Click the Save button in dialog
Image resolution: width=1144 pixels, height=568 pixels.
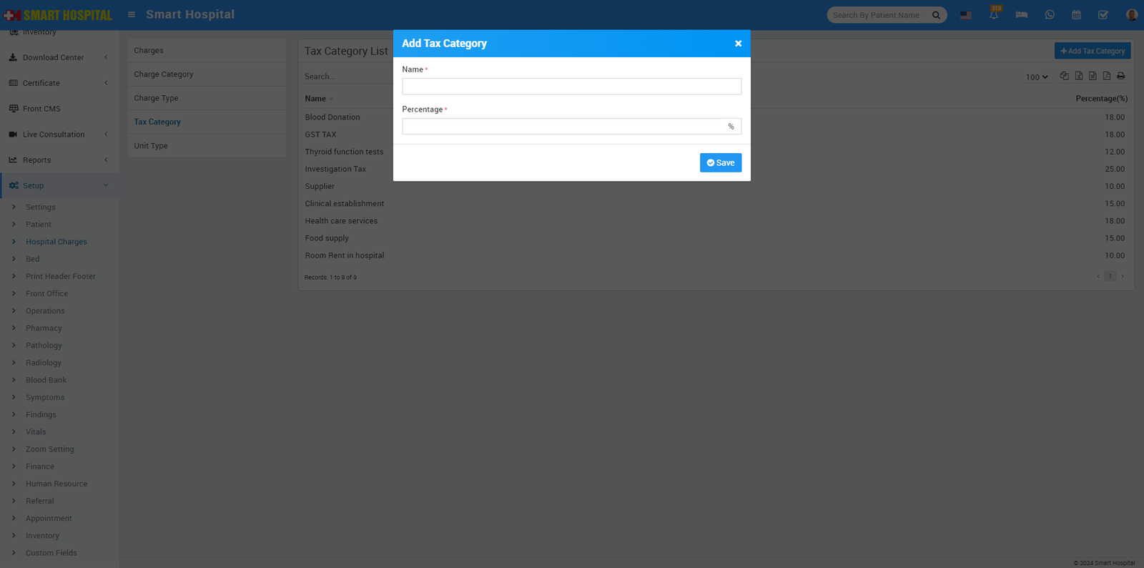[720, 163]
